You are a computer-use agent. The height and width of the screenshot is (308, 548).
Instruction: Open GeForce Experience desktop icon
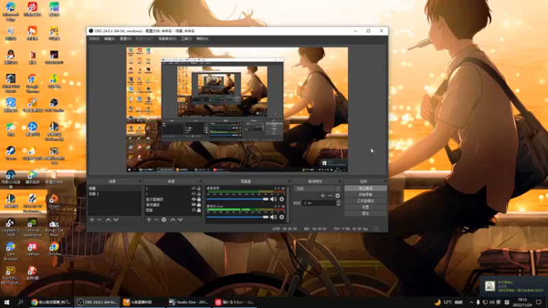[32, 227]
